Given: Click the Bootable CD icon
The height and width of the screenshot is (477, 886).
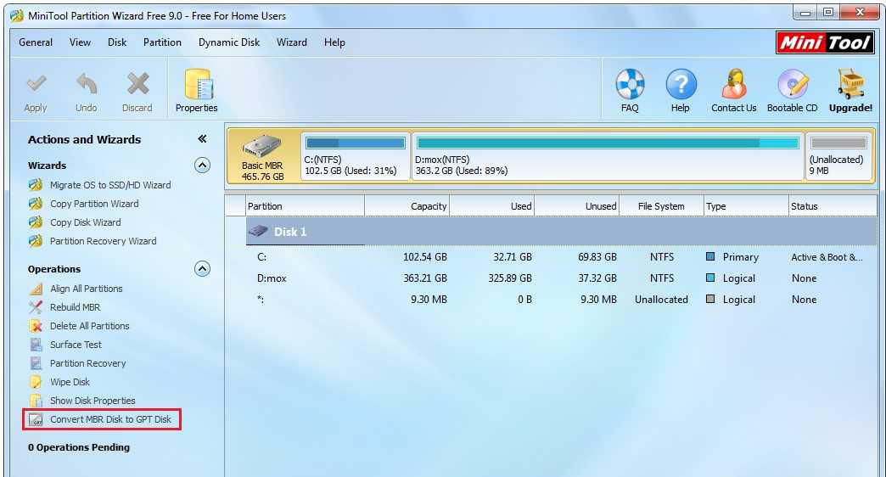Looking at the screenshot, I should pos(792,85).
